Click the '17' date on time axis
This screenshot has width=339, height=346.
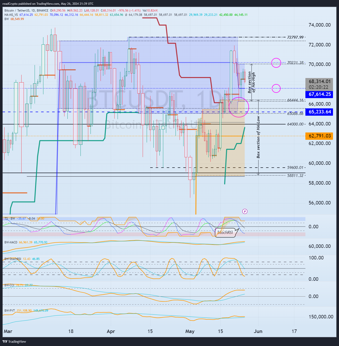[x=294, y=331]
